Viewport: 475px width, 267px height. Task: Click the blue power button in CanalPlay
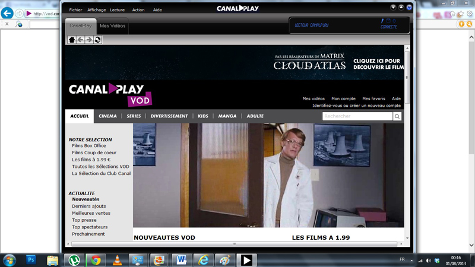click(x=409, y=8)
